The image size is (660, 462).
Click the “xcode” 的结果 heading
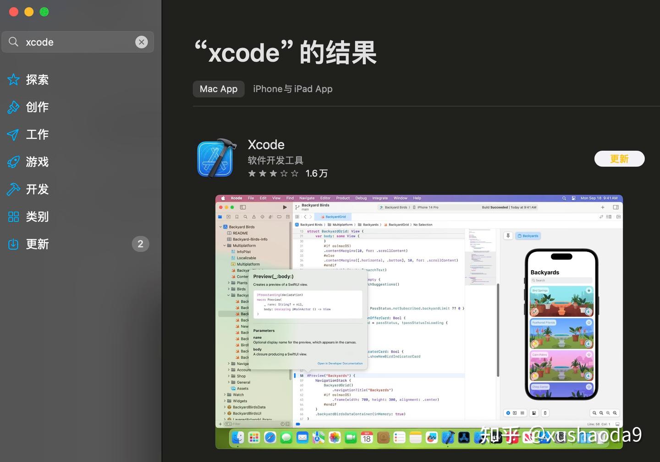(x=286, y=53)
